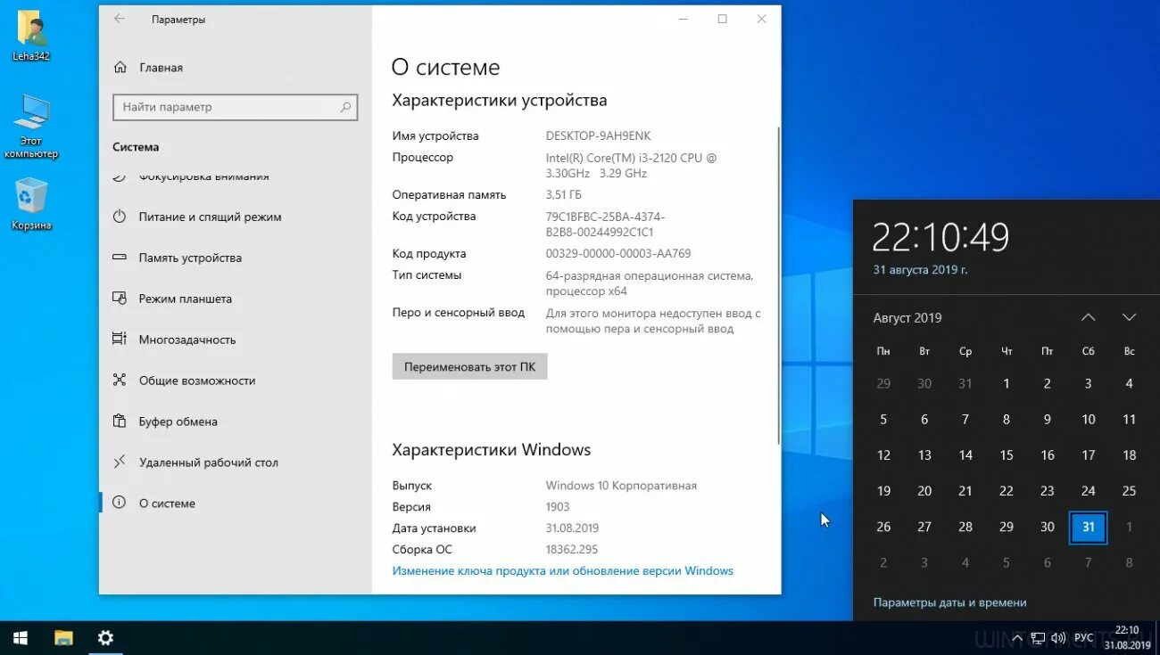Screen dimensions: 1160x655
Task: Click the back arrow in Settings window
Action: [x=120, y=19]
